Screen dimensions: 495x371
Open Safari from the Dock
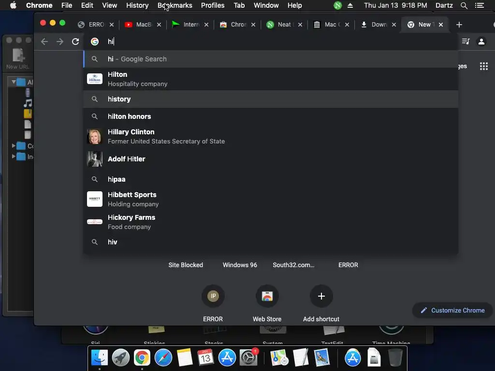(163, 358)
